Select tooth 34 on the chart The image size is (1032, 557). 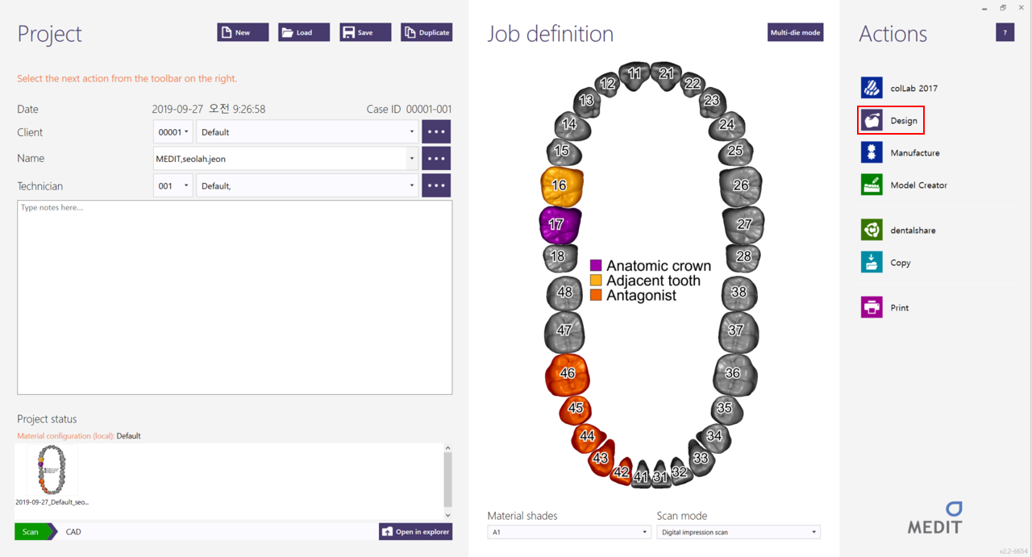[x=714, y=436]
